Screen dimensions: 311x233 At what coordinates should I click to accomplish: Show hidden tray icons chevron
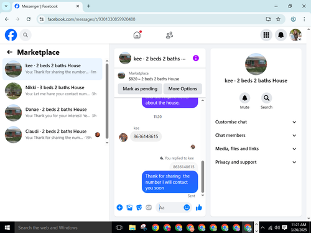coord(262,227)
